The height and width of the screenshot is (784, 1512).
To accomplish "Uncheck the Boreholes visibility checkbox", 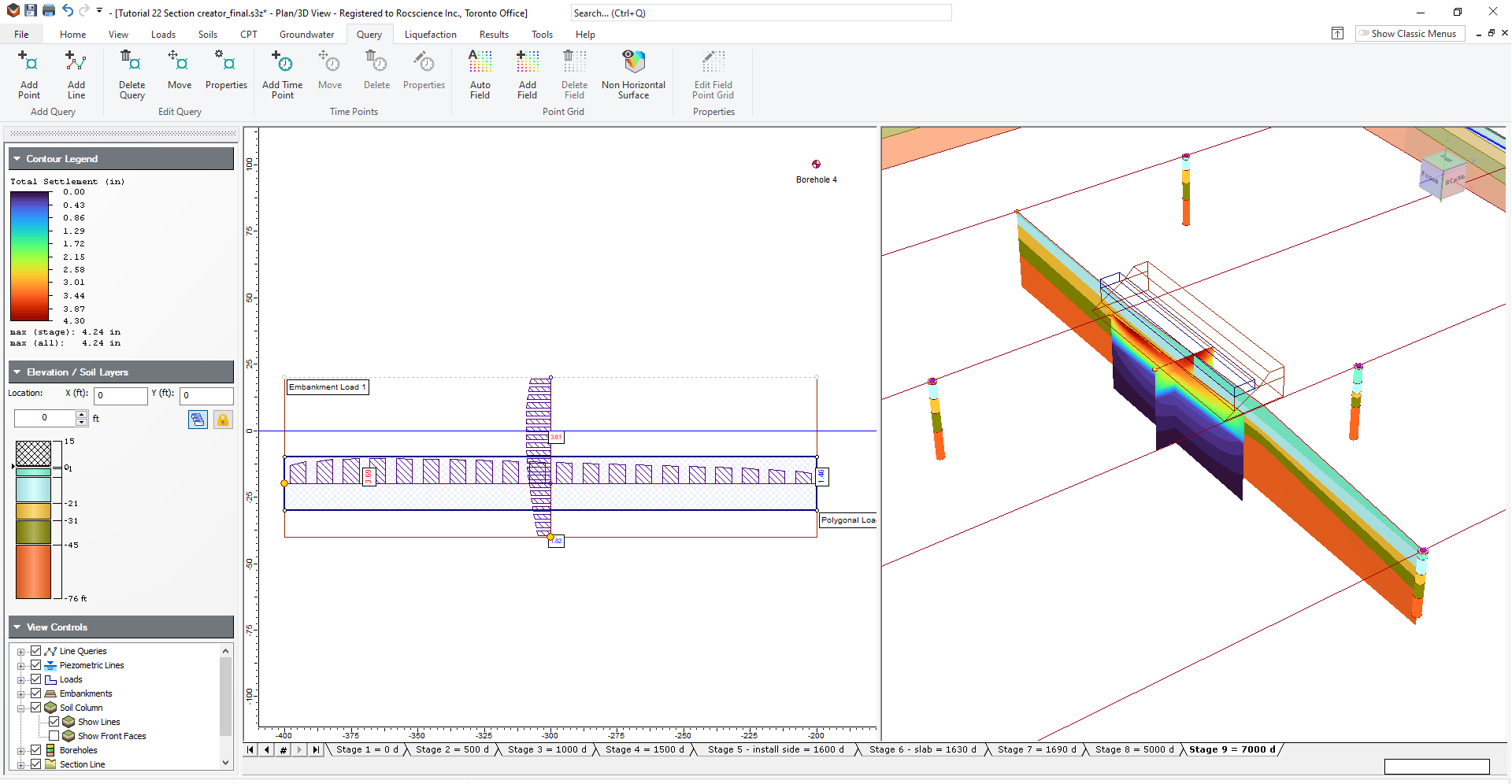I will point(36,750).
